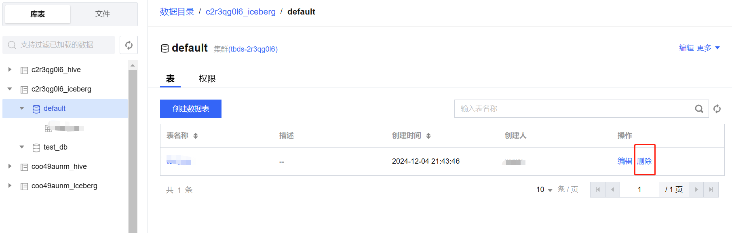Collapse the c2r3qg0l6_iceberg catalog node
This screenshot has width=732, height=233.
click(10, 89)
